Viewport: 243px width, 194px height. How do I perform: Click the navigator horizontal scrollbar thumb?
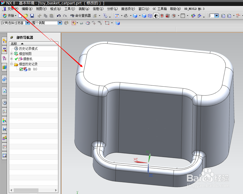(26, 190)
